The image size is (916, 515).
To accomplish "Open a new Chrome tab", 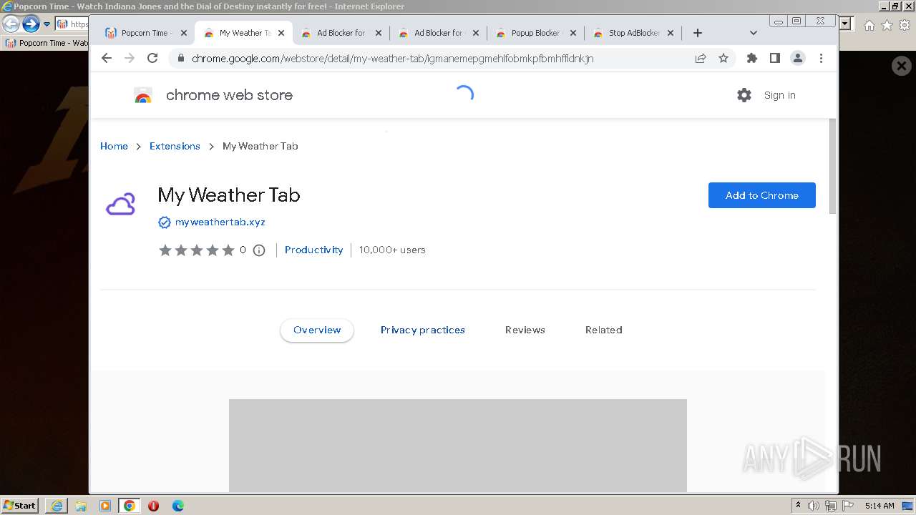I will 698,33.
